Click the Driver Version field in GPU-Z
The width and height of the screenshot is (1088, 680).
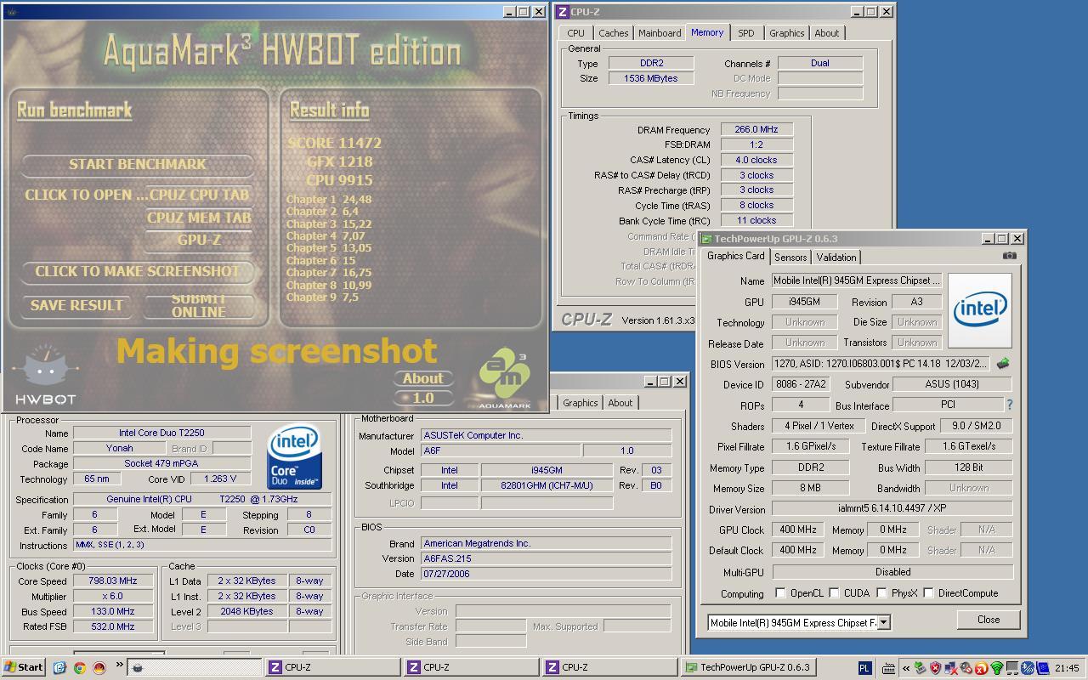(x=892, y=508)
